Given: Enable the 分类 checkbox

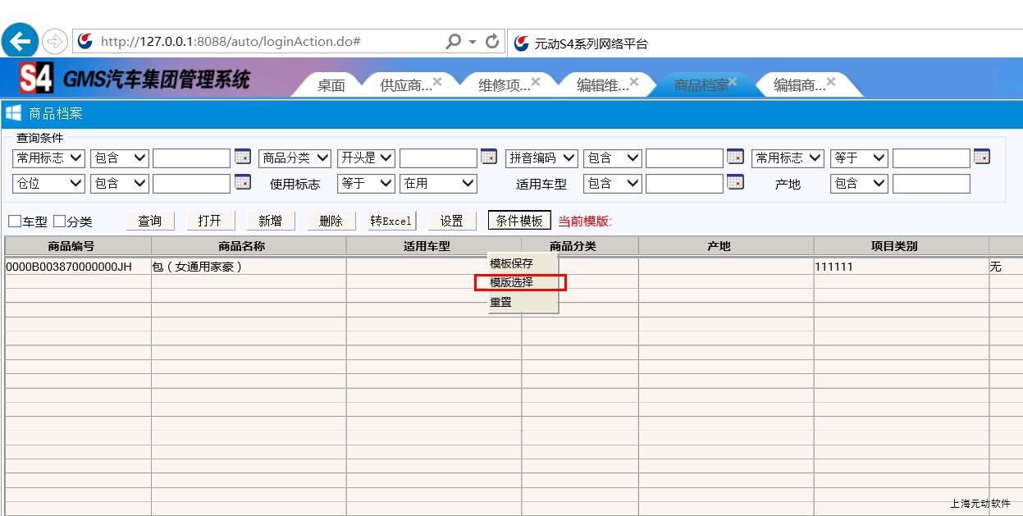Looking at the screenshot, I should pyautogui.click(x=59, y=221).
